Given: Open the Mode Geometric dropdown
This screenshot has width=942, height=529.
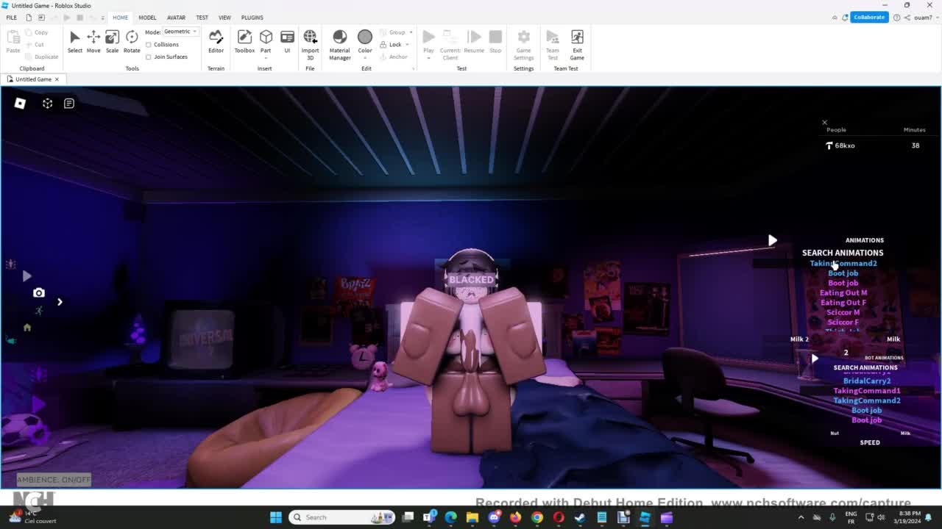Looking at the screenshot, I should pyautogui.click(x=180, y=32).
